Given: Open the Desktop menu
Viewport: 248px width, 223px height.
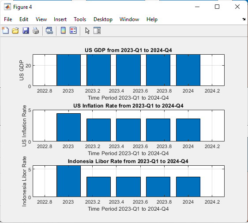Looking at the screenshot, I should (x=103, y=19).
